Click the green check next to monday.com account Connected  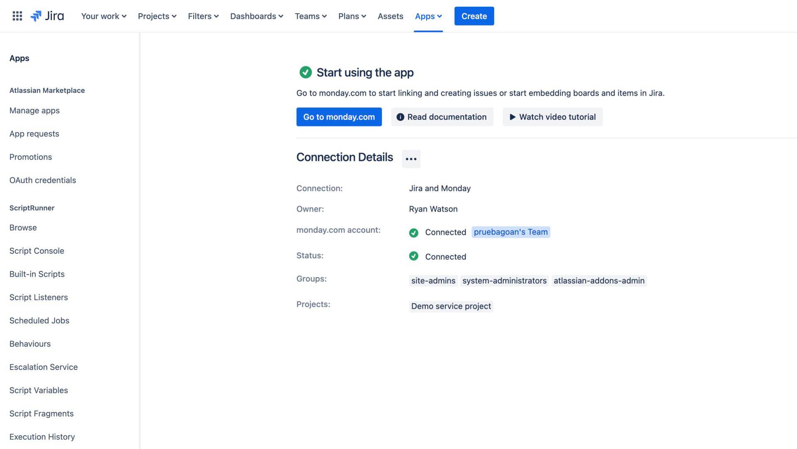[414, 233]
